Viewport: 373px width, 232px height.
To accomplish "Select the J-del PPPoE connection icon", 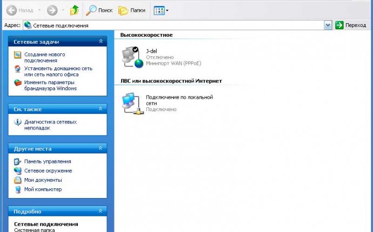I will point(132,57).
